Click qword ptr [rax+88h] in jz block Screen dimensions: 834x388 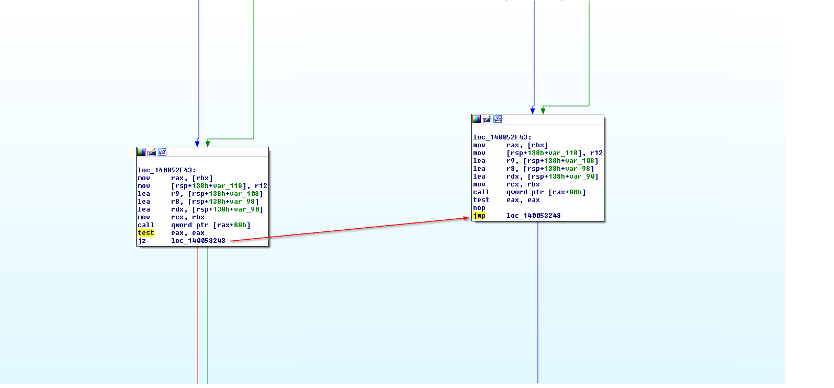[211, 225]
